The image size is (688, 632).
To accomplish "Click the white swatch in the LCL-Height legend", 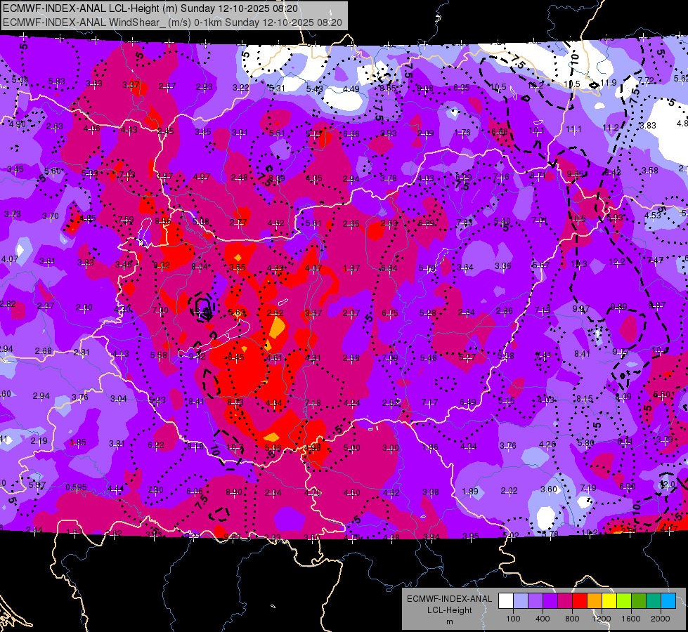I will (x=505, y=600).
